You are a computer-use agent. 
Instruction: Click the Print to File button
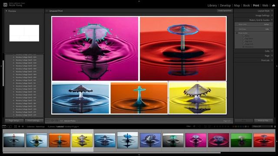(x=263, y=120)
